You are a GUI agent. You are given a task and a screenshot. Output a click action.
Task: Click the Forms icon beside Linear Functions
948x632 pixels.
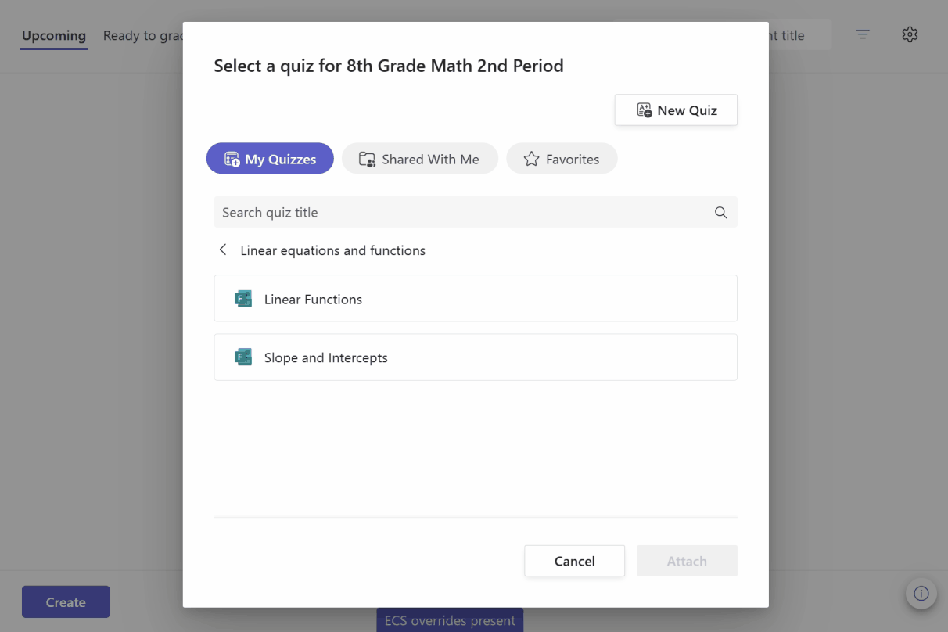tap(243, 298)
